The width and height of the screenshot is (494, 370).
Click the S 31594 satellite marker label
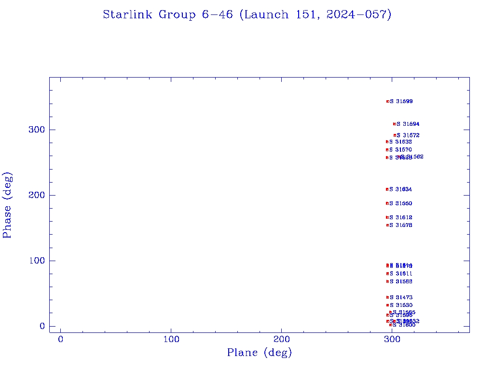click(408, 124)
